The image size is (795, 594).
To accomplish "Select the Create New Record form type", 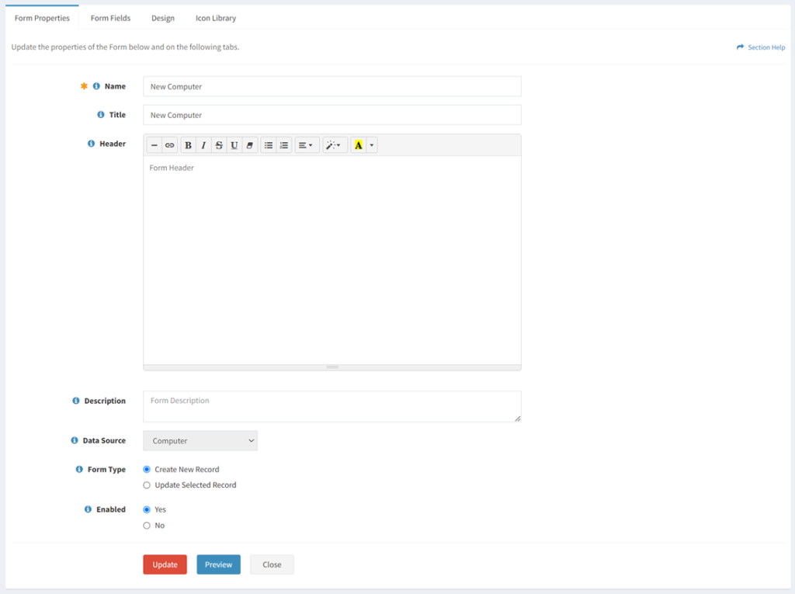I will click(146, 469).
